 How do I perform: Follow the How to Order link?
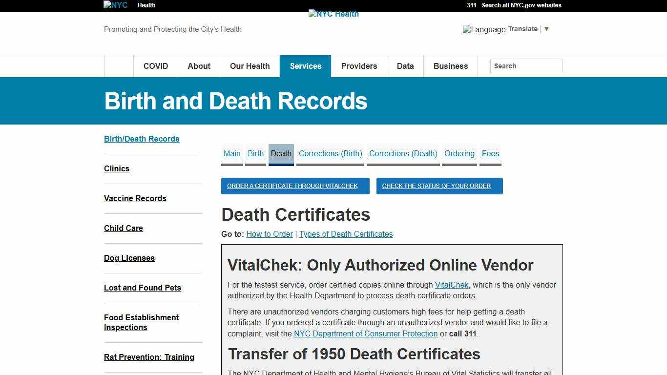[270, 234]
